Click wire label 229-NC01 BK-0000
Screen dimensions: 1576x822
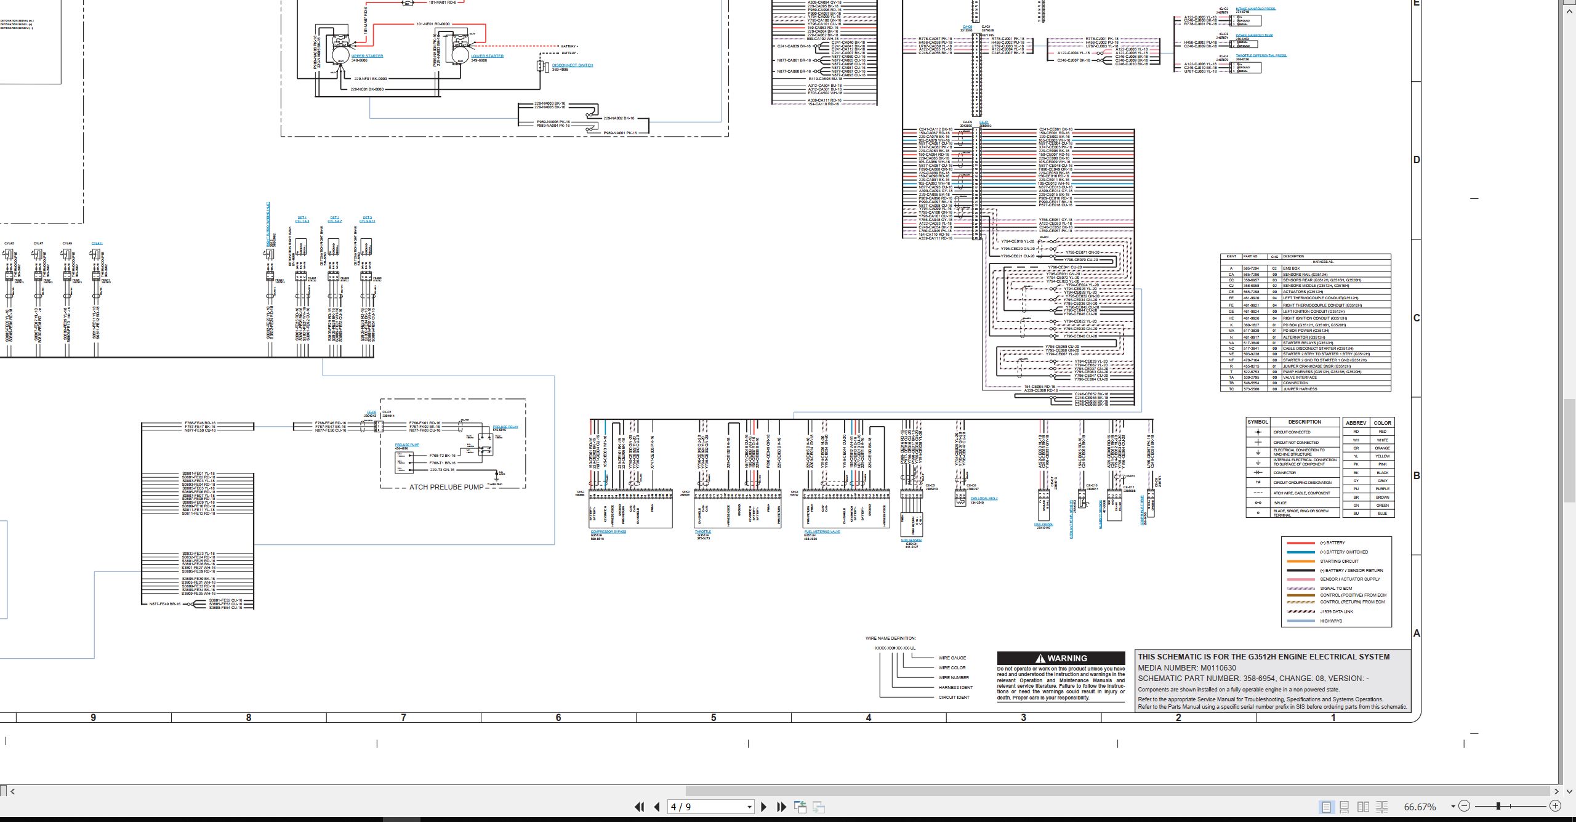(367, 89)
